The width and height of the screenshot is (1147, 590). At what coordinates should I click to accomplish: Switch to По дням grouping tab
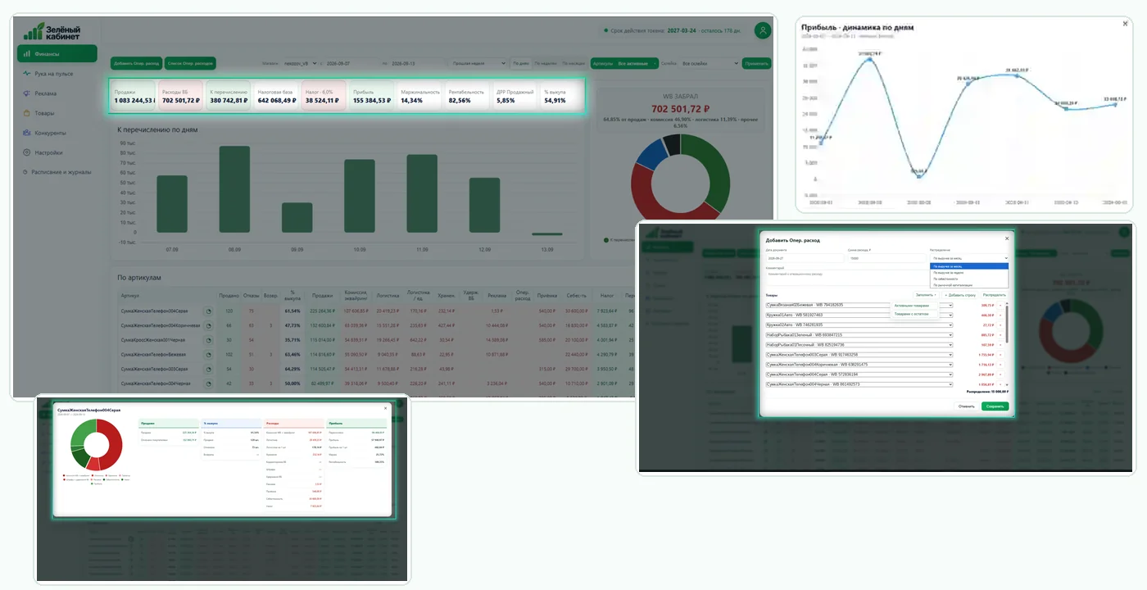pyautogui.click(x=520, y=63)
